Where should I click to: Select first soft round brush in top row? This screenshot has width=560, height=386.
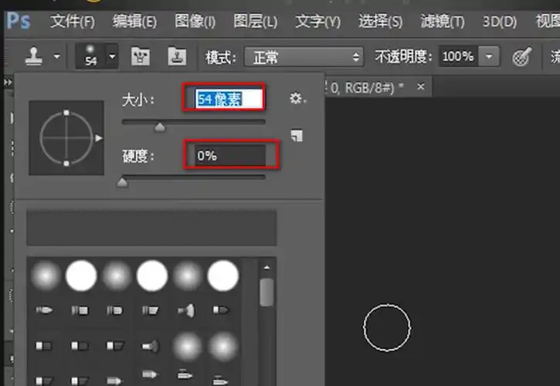(46, 276)
